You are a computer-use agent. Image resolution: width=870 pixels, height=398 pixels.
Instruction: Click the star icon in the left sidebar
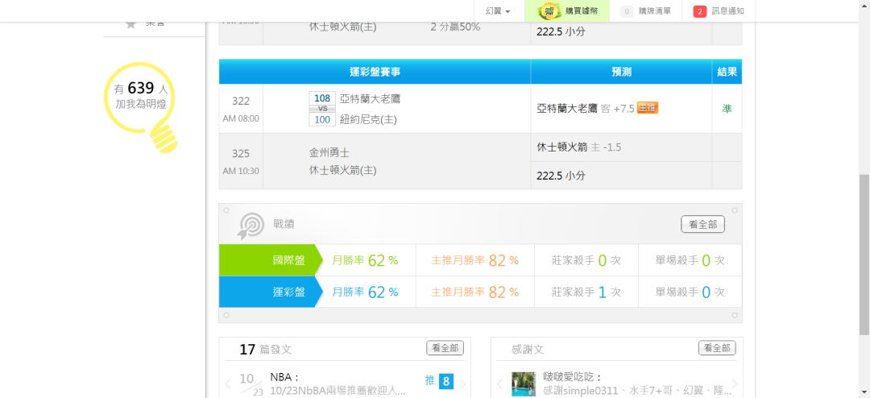pos(130,24)
